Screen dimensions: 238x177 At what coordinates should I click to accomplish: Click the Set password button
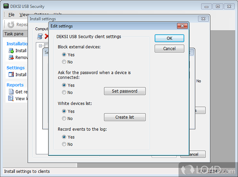pos(125,91)
